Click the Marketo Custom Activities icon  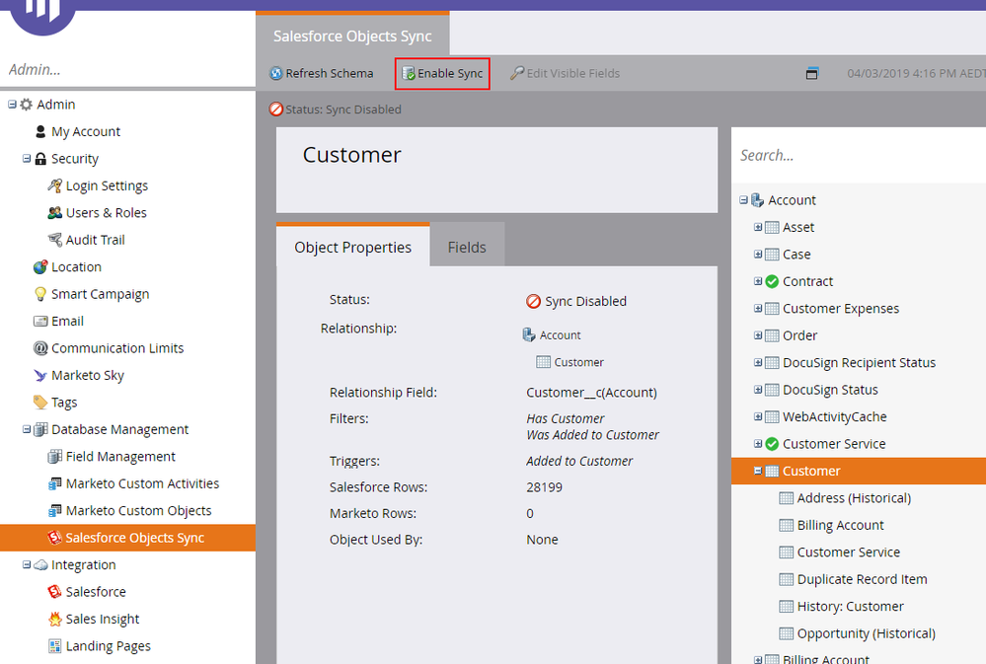tap(54, 483)
